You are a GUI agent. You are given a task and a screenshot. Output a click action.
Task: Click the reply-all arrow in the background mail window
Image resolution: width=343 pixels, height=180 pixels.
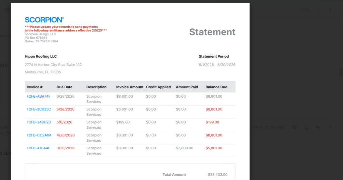[x=319, y=128]
